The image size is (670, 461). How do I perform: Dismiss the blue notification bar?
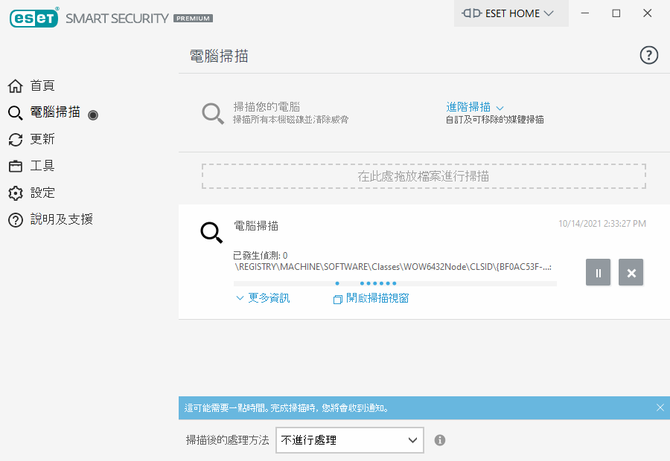pos(660,407)
